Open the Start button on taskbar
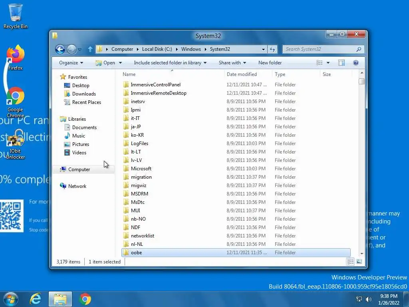 11,299
